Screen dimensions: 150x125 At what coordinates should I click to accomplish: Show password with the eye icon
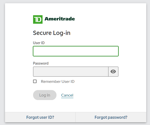pyautogui.click(x=113, y=72)
